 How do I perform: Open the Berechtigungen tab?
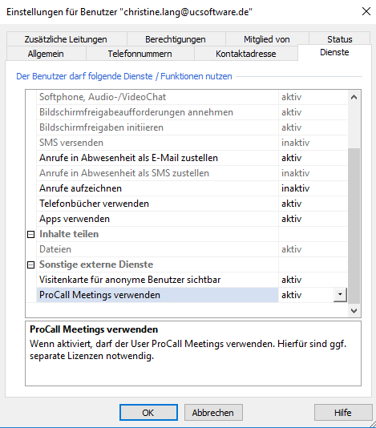[x=176, y=39]
